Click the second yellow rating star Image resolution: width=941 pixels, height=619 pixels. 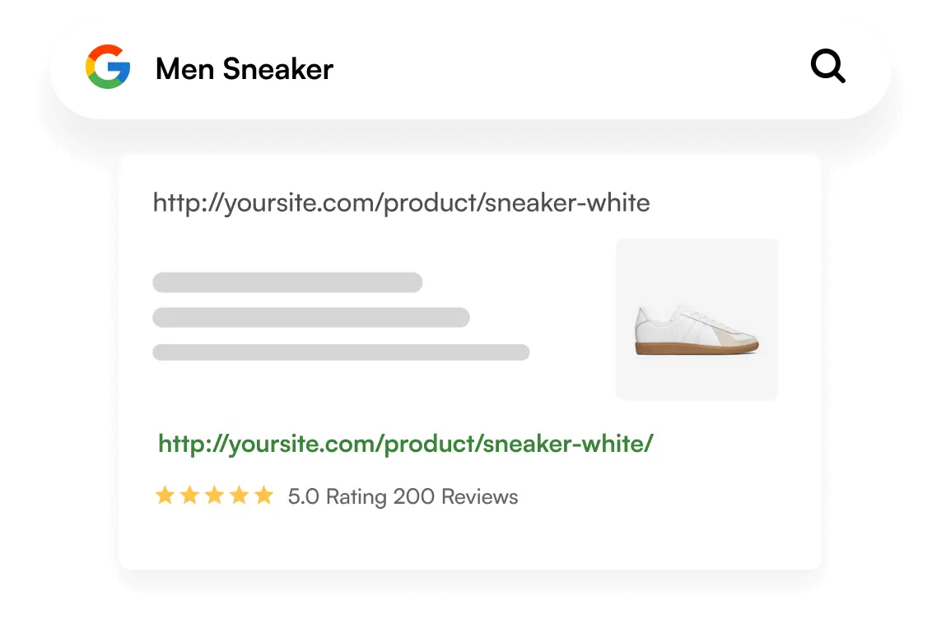click(x=189, y=496)
